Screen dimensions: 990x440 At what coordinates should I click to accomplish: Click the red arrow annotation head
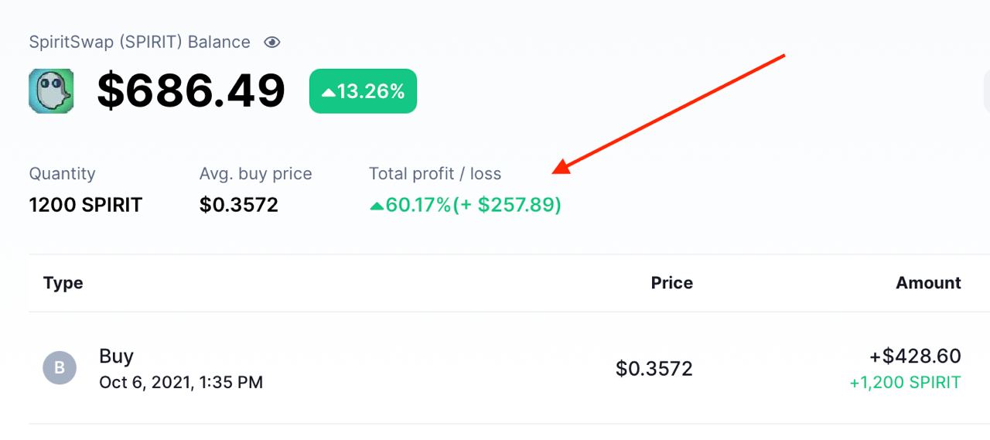pos(562,165)
